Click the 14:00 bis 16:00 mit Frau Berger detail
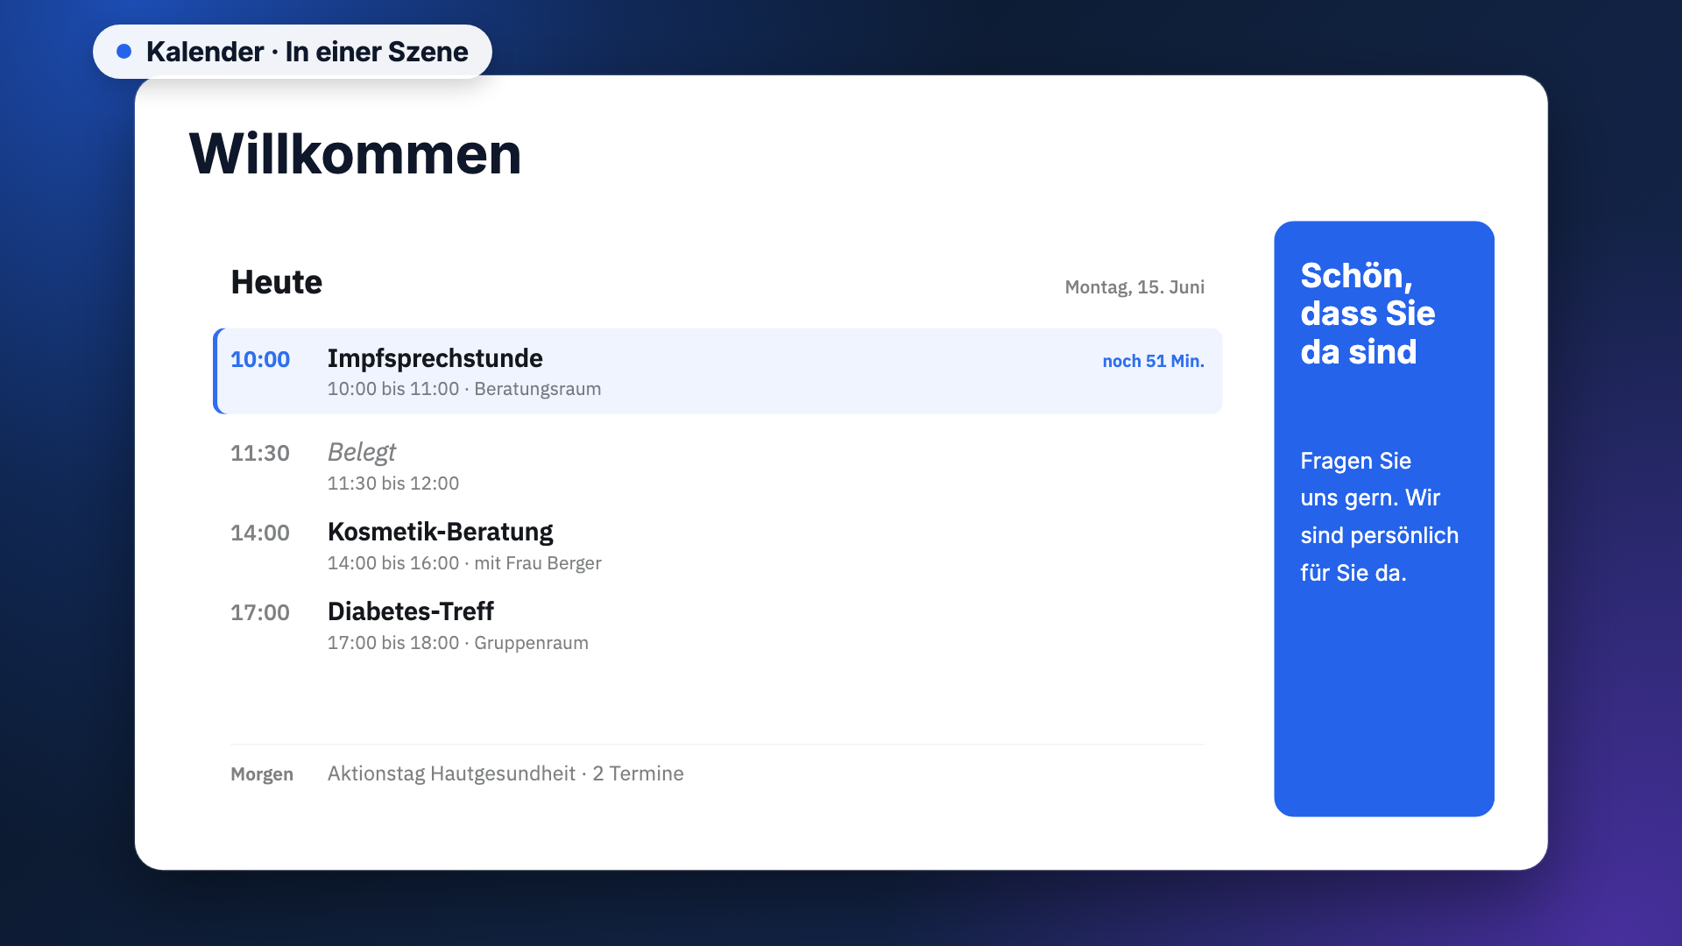This screenshot has width=1682, height=946. (464, 563)
